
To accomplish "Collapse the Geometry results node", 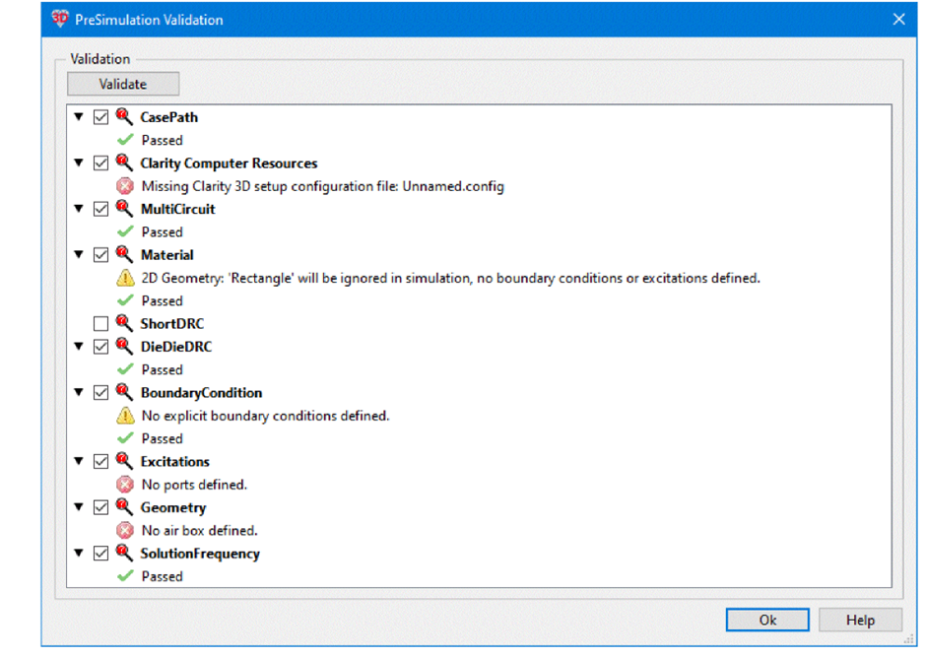I will 80,508.
